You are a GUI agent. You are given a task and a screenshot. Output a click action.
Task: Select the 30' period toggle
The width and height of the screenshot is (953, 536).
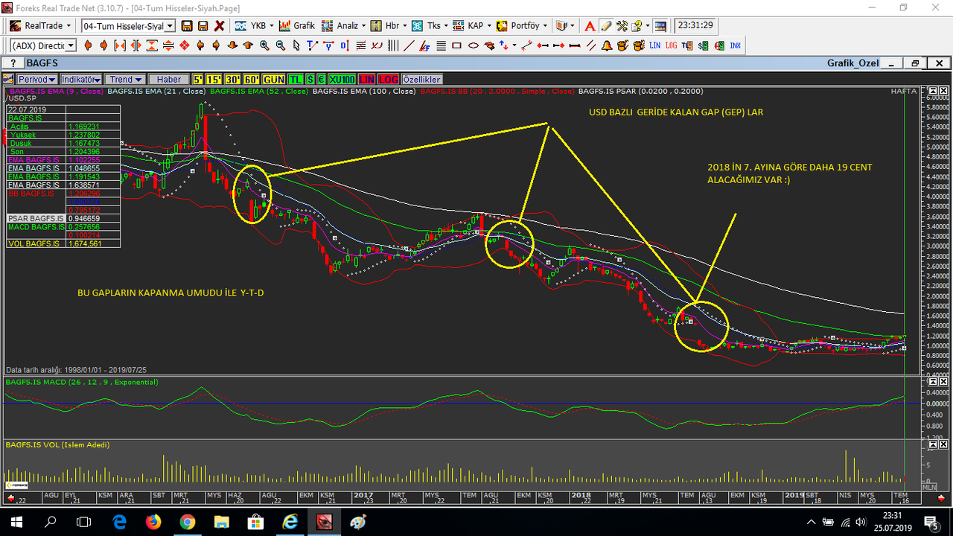coord(232,79)
